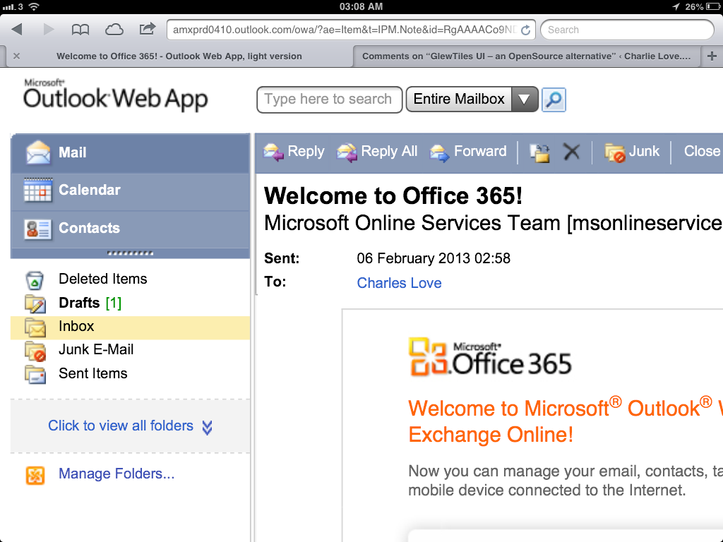Click 'Click to view all folders' link

coord(120,426)
